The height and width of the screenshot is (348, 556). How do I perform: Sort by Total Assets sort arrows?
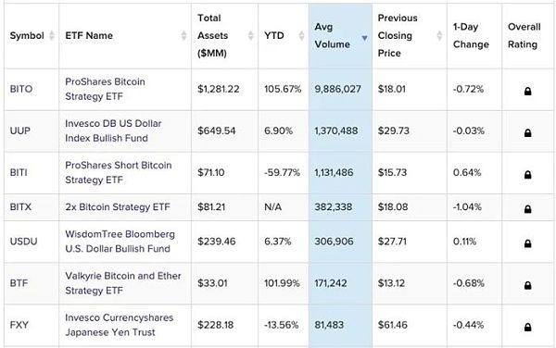click(x=251, y=35)
